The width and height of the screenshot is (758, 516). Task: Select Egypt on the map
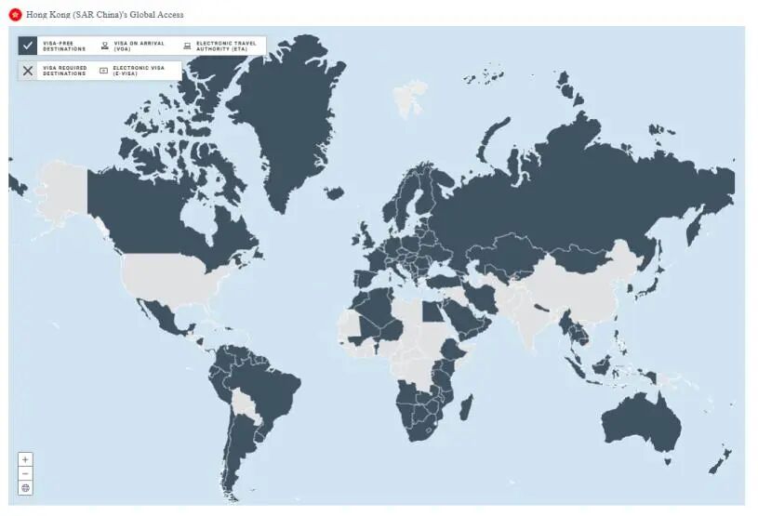click(432, 311)
